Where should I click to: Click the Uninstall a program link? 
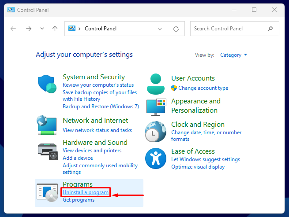[86, 192]
